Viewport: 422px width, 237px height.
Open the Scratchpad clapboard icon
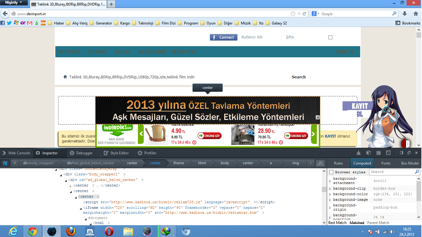tap(378, 153)
